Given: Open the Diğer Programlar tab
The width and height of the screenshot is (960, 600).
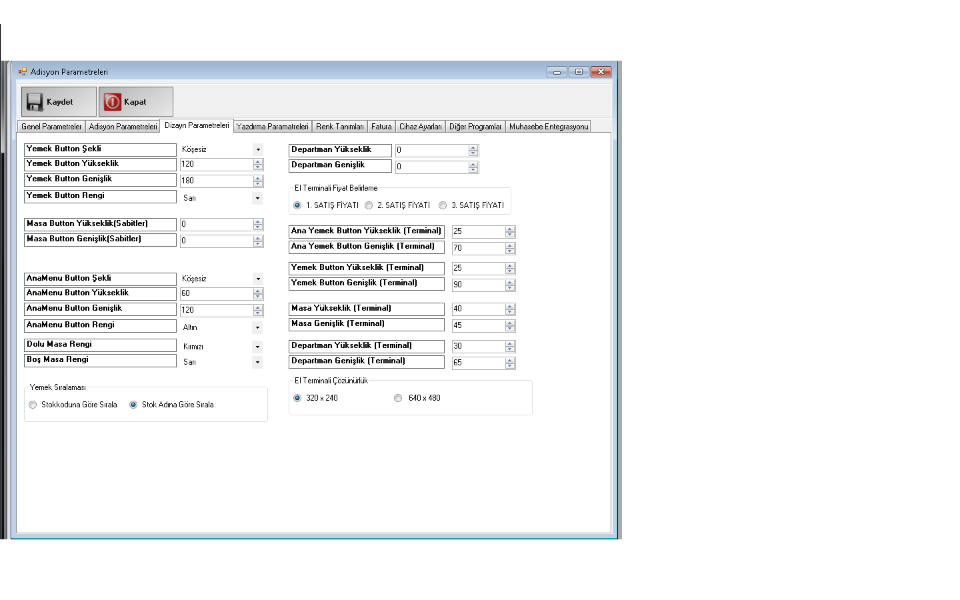Looking at the screenshot, I should [x=475, y=127].
